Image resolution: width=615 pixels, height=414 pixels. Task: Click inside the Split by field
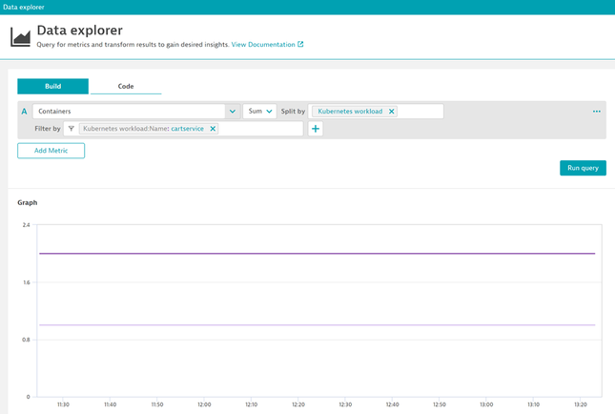tap(420, 112)
